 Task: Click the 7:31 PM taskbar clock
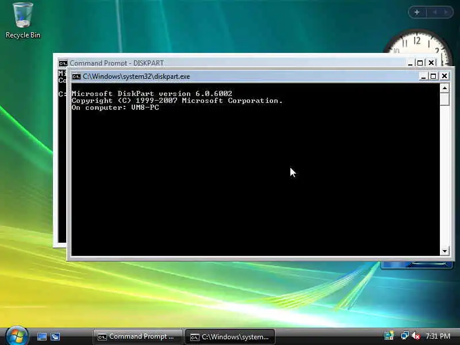click(x=438, y=336)
